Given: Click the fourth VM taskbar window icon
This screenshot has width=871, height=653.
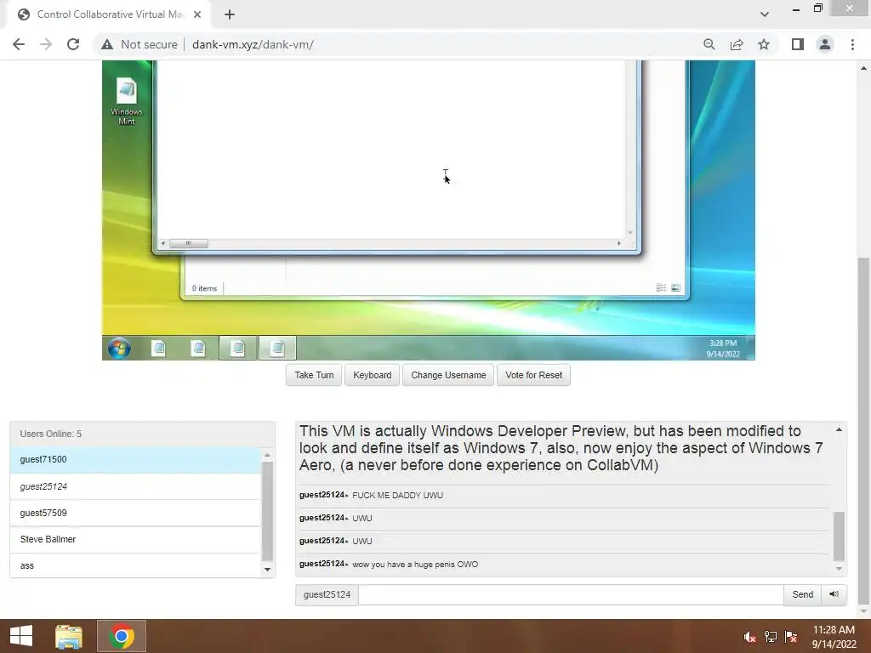Looking at the screenshot, I should [277, 348].
